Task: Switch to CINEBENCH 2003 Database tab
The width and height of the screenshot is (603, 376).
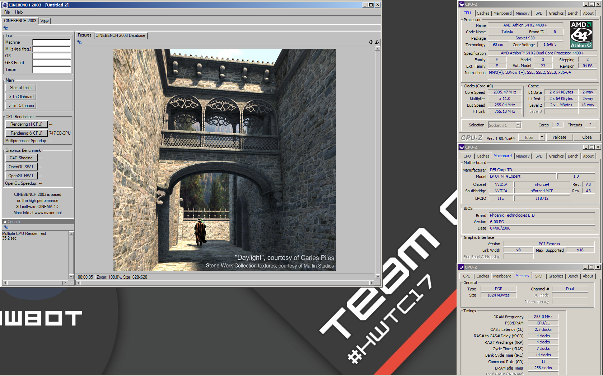Action: click(x=120, y=35)
